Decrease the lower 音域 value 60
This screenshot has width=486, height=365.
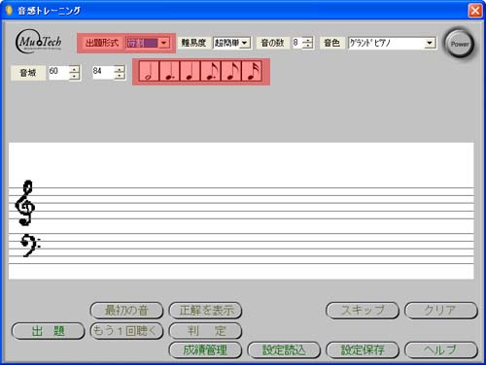[x=75, y=76]
